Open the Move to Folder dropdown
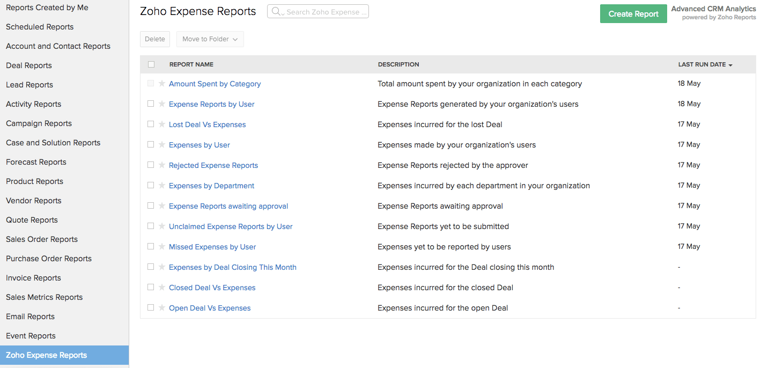Screen dimensions: 761x368 [x=210, y=39]
